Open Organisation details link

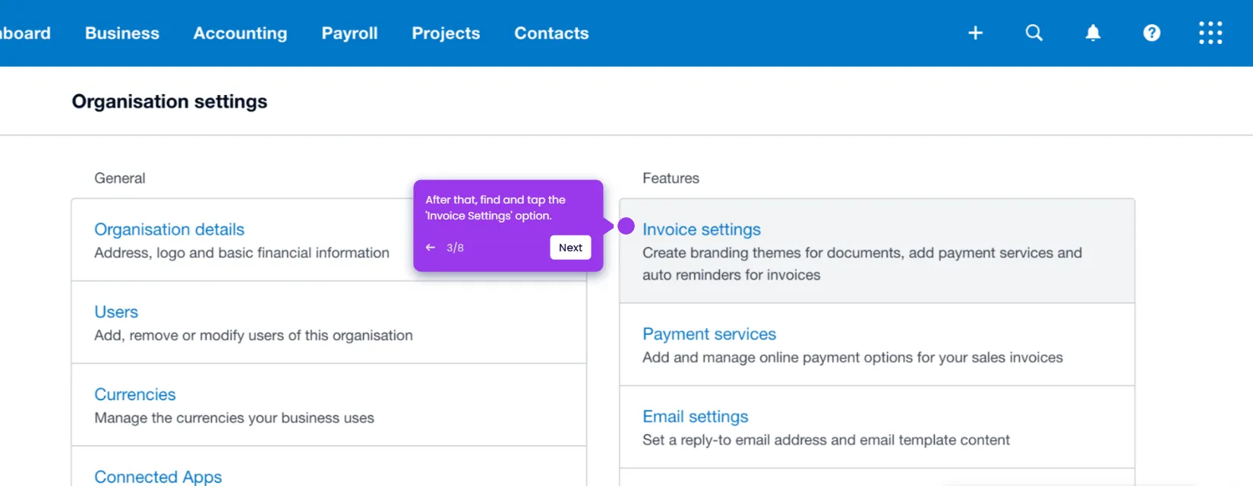[x=169, y=229]
